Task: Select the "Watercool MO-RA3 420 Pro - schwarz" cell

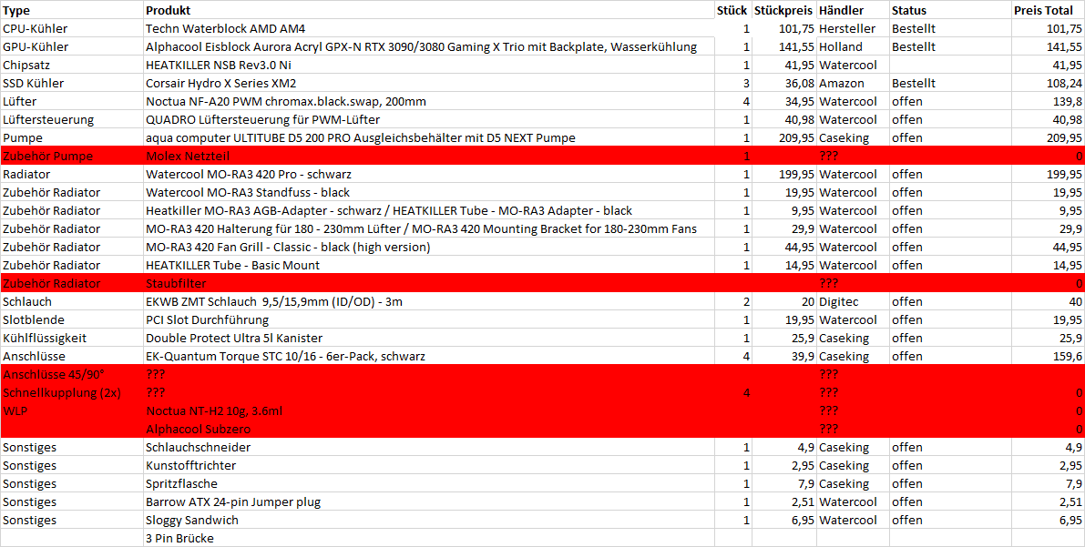Action: [x=429, y=174]
